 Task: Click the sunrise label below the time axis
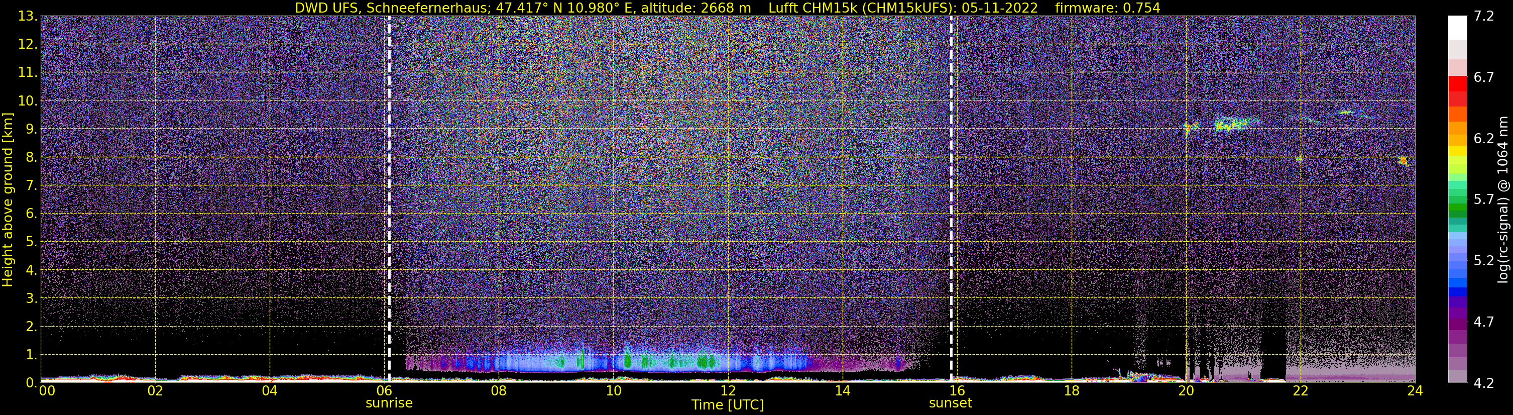tap(389, 403)
